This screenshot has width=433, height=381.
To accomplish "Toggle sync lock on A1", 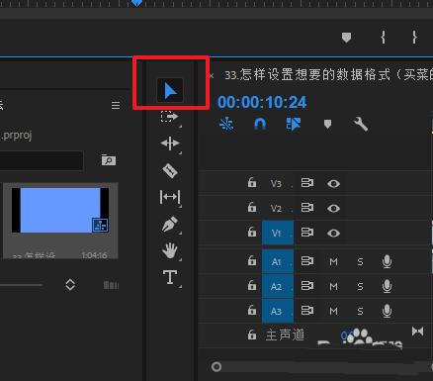I will point(307,261).
